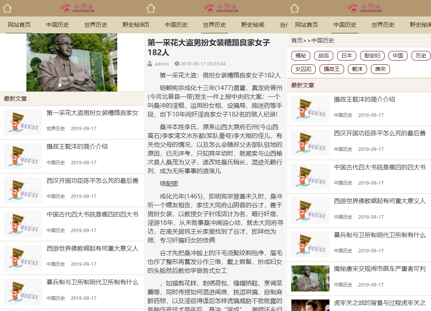Click 世界历史 category under first left article
The height and width of the screenshot is (311, 431).
[x=56, y=129]
